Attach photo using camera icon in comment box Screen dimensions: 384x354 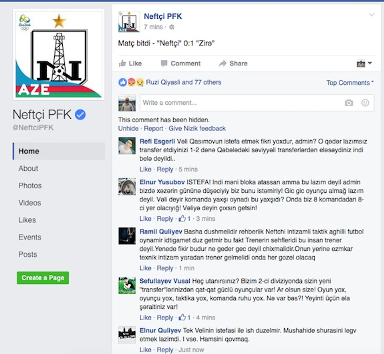click(349, 103)
